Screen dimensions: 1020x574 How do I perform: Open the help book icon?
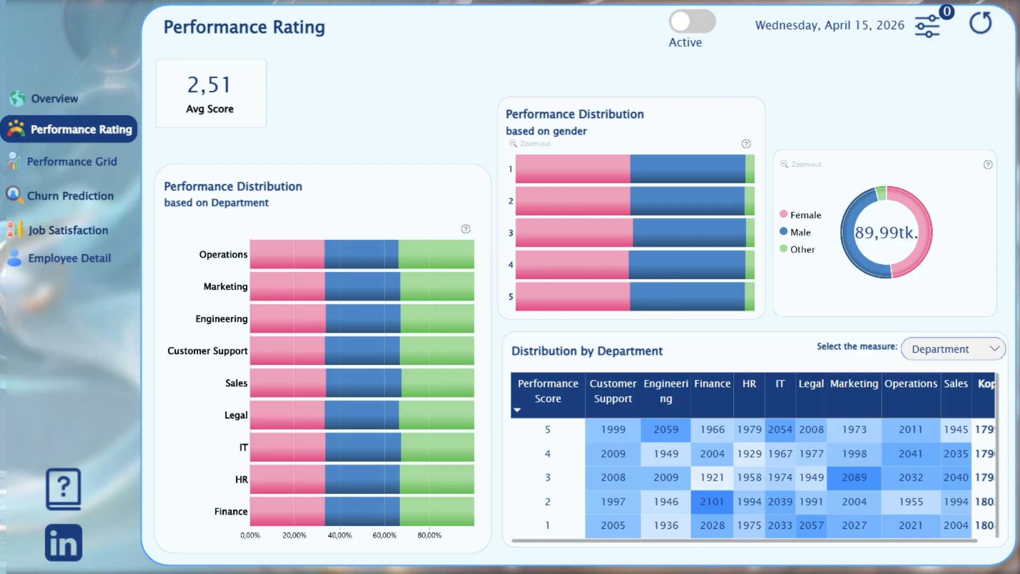click(63, 489)
